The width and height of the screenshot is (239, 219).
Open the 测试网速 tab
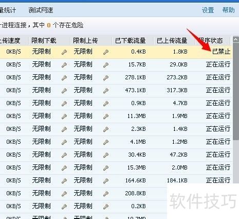[x=41, y=10]
